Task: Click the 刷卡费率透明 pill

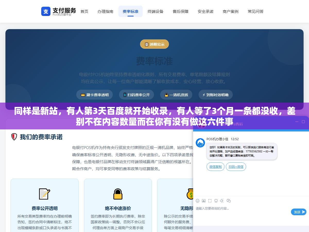Action: (x=95, y=95)
